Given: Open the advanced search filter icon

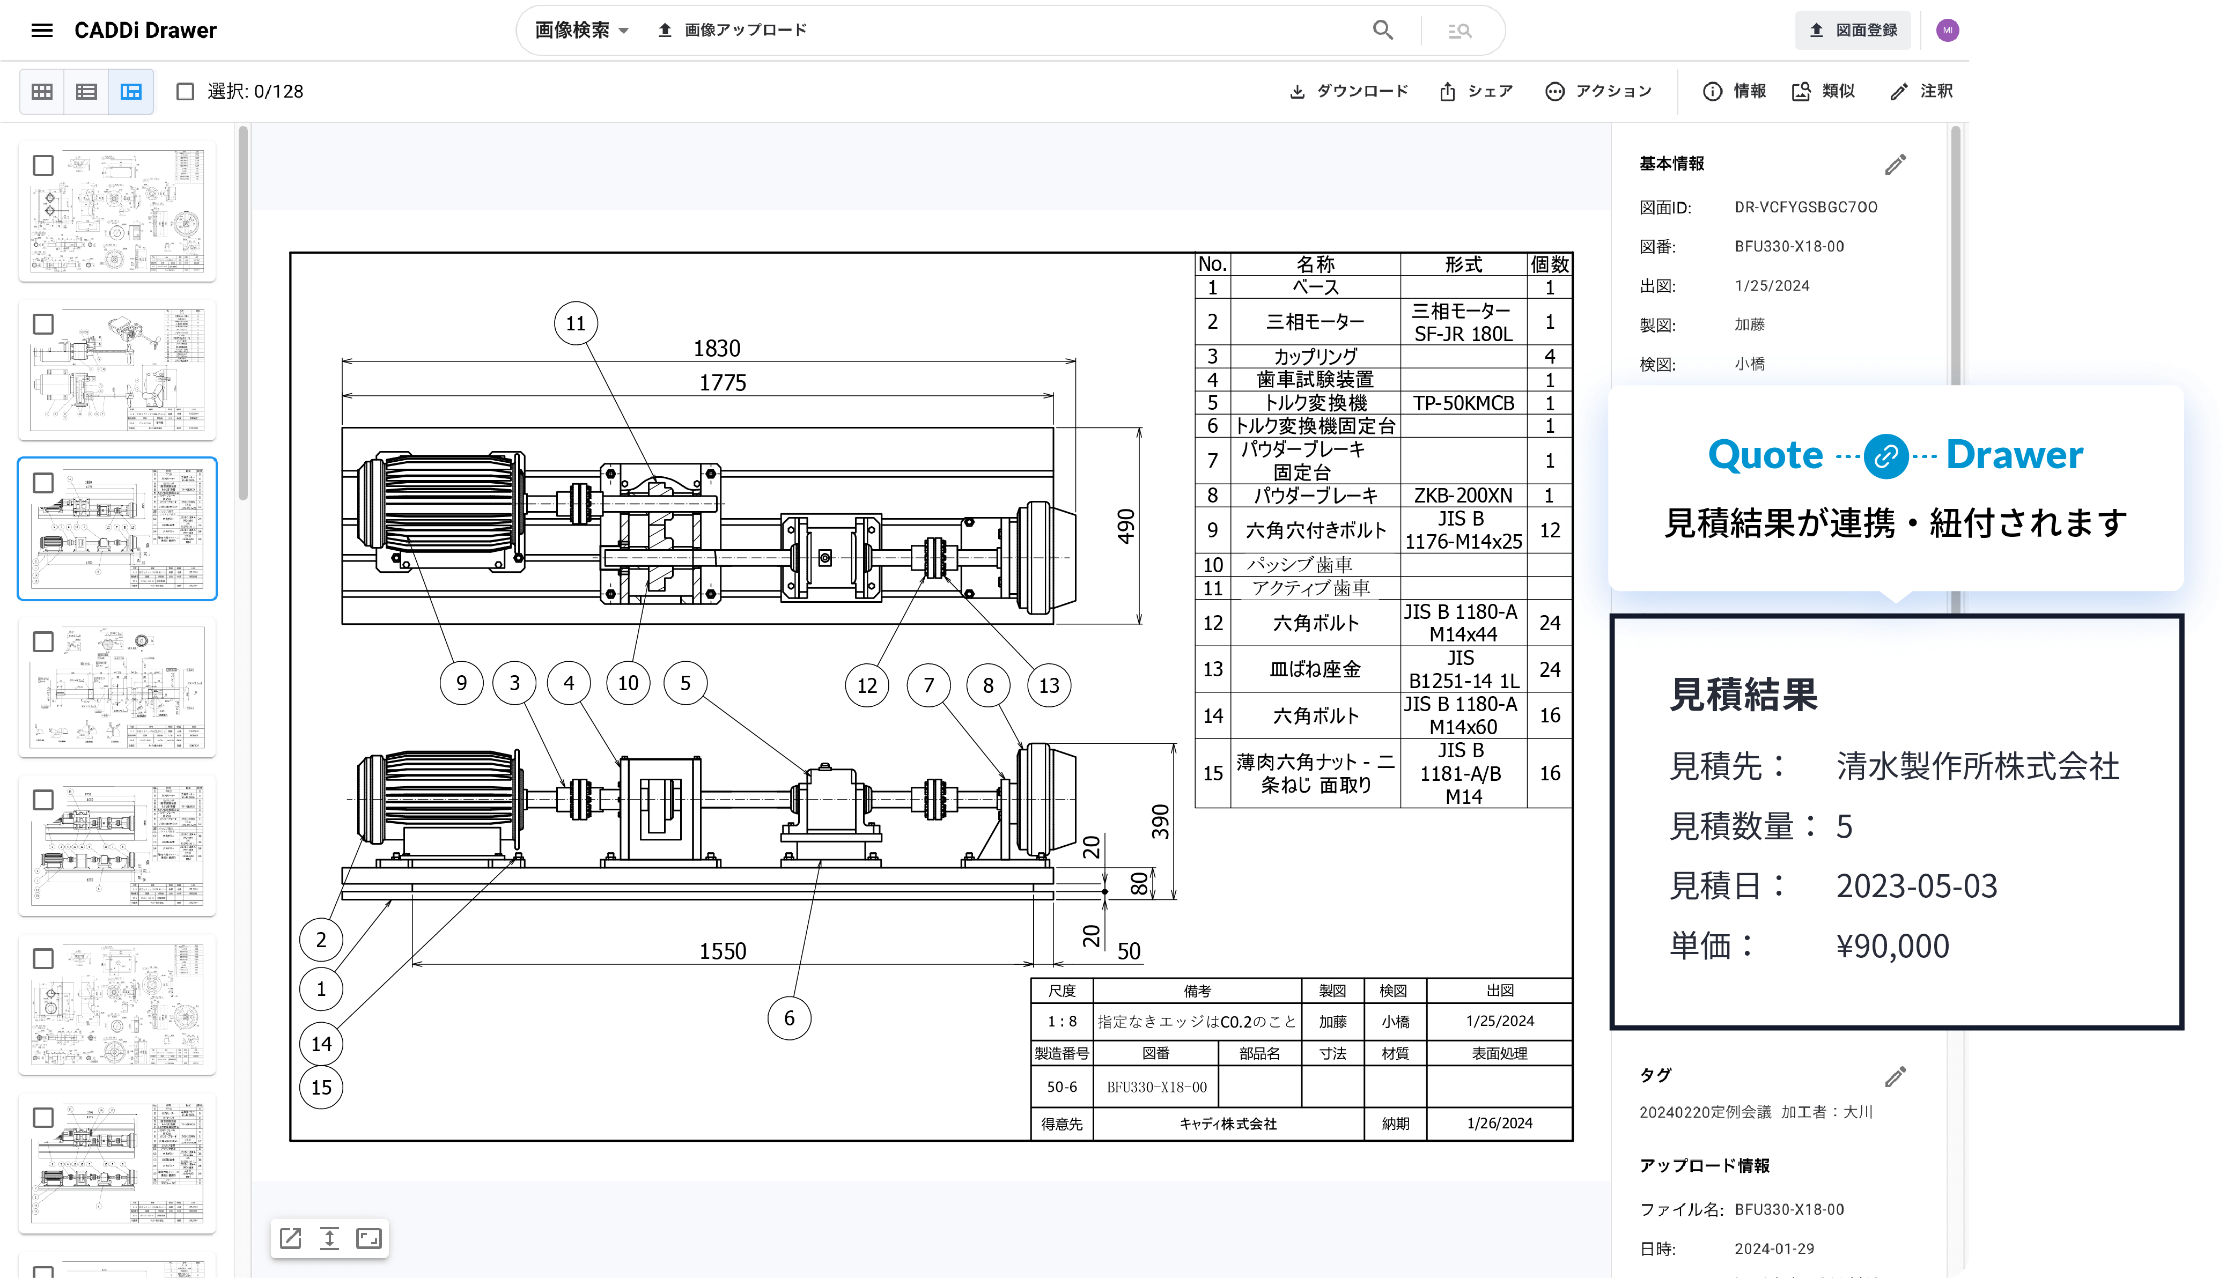Looking at the screenshot, I should (1460, 31).
